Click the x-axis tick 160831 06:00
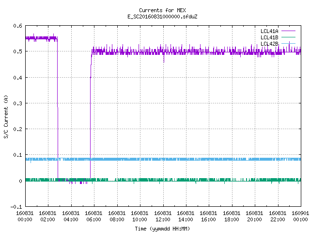310x233 pixels. [x=93, y=216]
